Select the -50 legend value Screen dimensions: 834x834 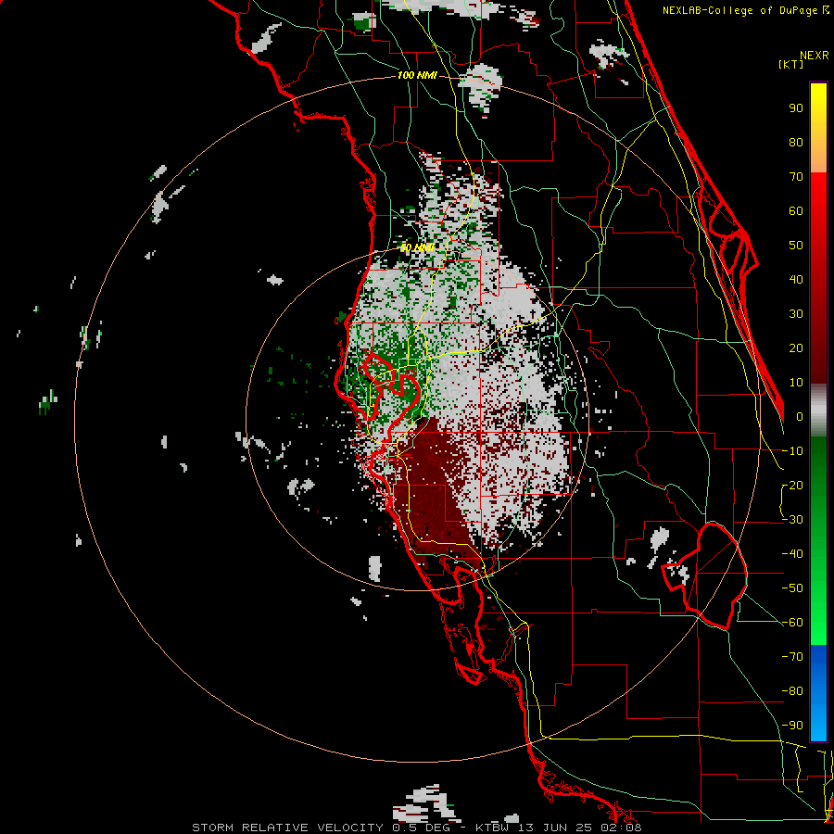pyautogui.click(x=792, y=588)
